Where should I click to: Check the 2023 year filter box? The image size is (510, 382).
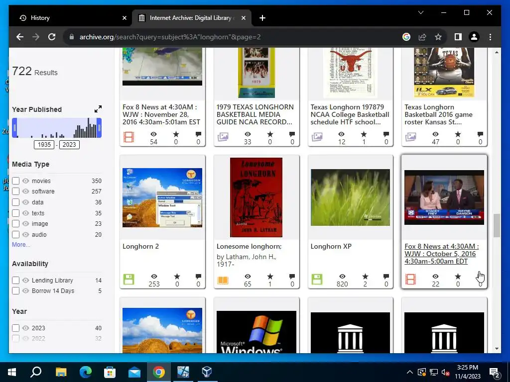(15, 328)
